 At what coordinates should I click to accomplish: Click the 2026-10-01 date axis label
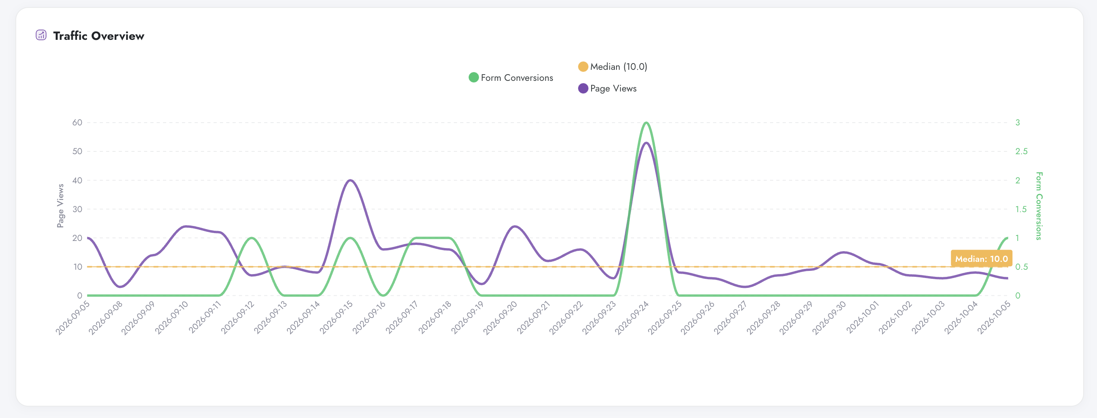coord(862,317)
